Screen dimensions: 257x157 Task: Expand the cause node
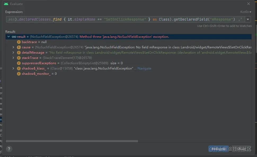(x=13, y=47)
